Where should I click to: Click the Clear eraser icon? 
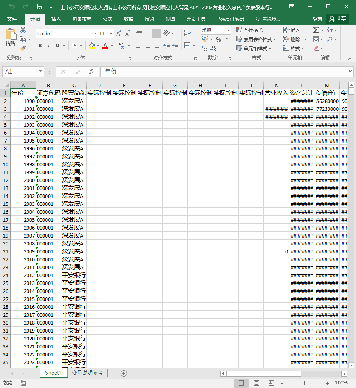[316, 48]
